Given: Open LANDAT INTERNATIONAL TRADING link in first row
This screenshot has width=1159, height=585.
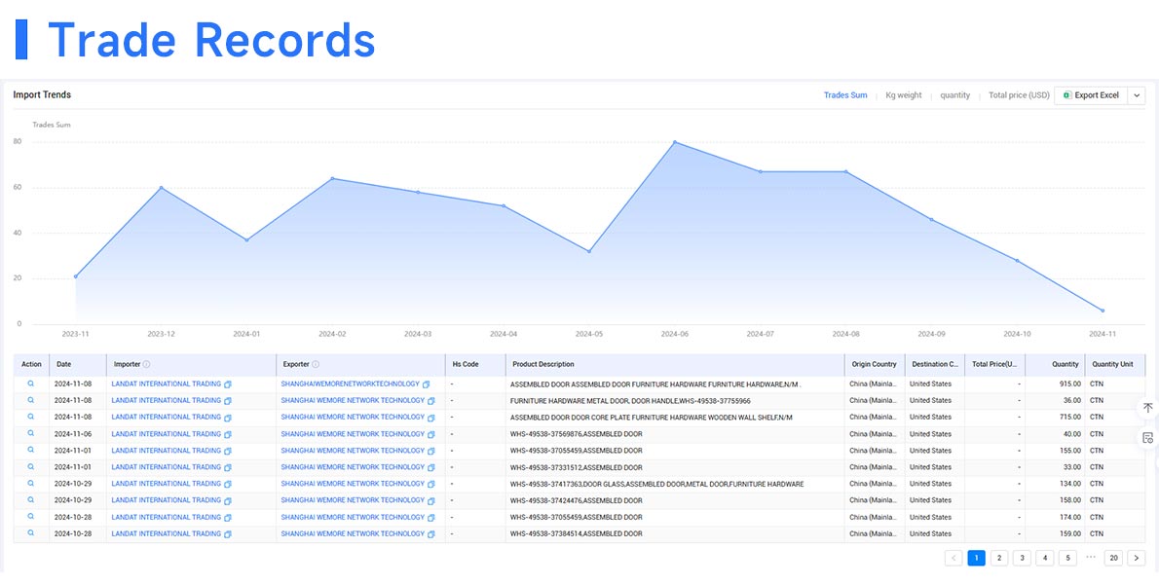Looking at the screenshot, I should pos(166,384).
